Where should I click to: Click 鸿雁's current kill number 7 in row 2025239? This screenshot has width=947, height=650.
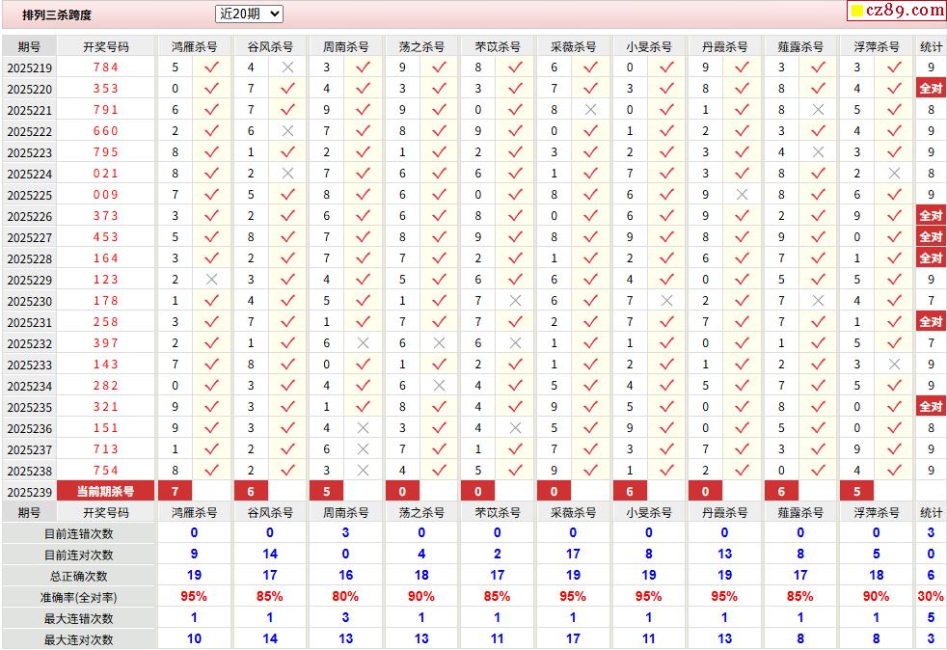click(x=176, y=491)
